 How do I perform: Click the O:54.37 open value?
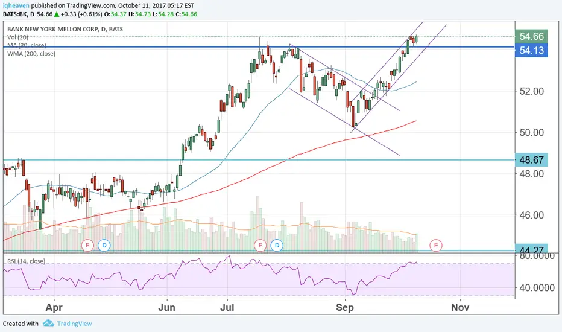(115, 14)
